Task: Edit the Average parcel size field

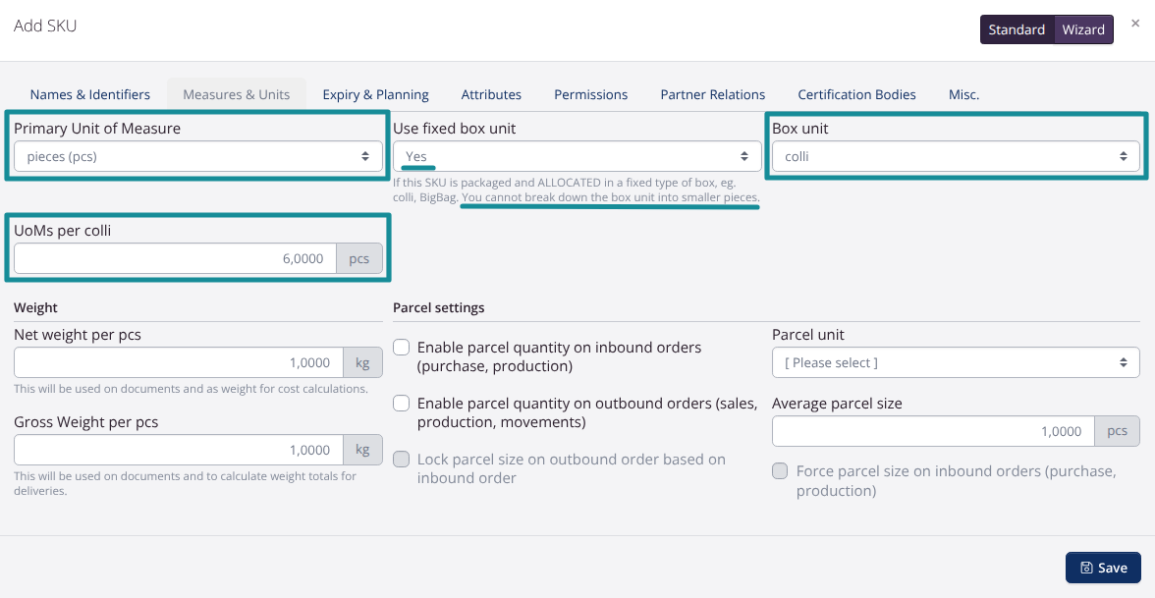Action: tap(932, 431)
